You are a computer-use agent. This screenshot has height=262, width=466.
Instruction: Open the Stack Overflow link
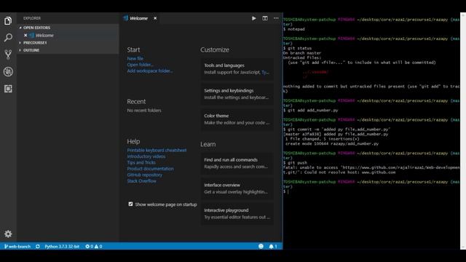(141, 181)
